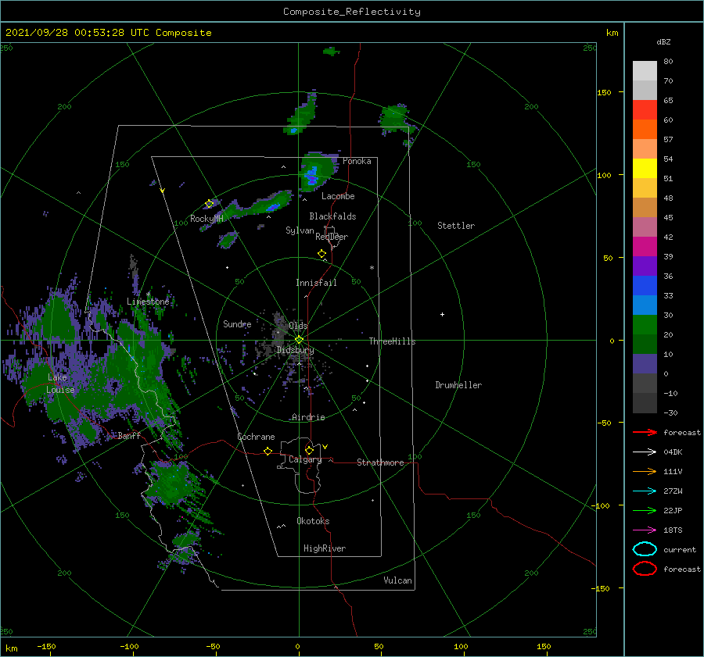704x657 pixels.
Task: Select the white 04DK arrow legend icon
Action: (645, 452)
